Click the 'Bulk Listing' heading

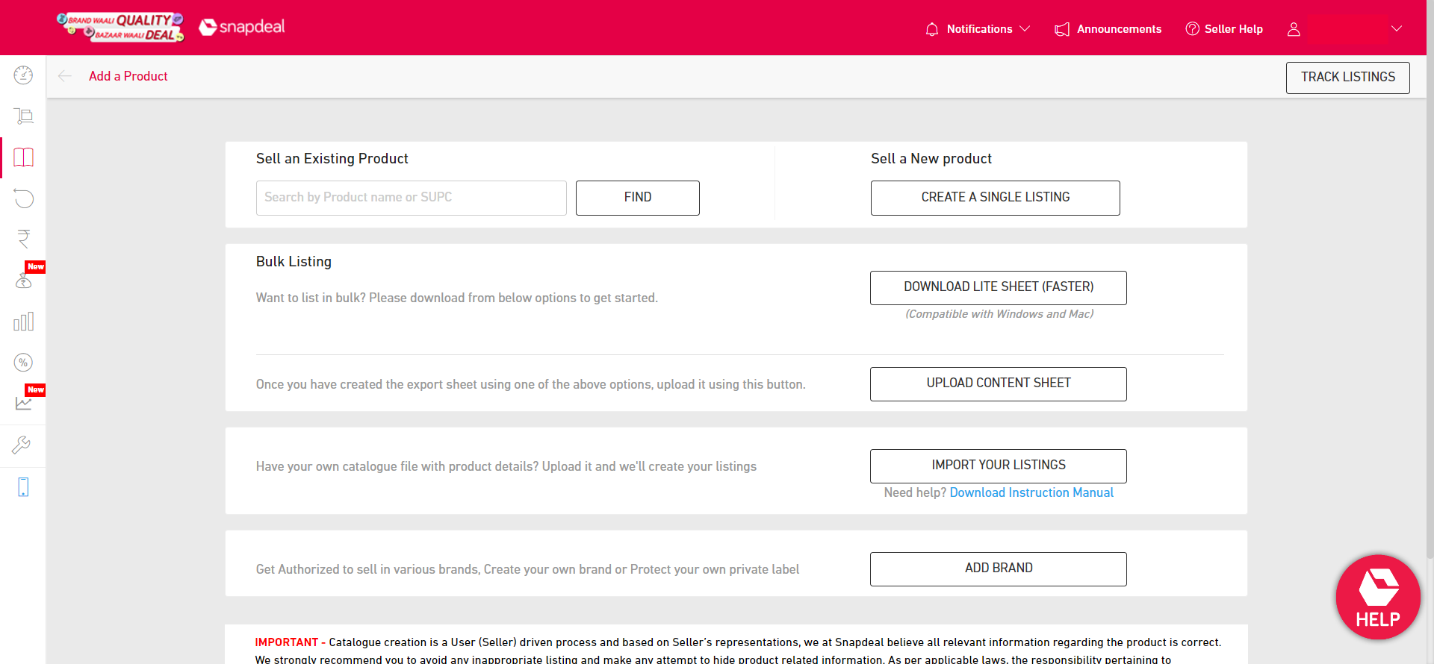(294, 262)
